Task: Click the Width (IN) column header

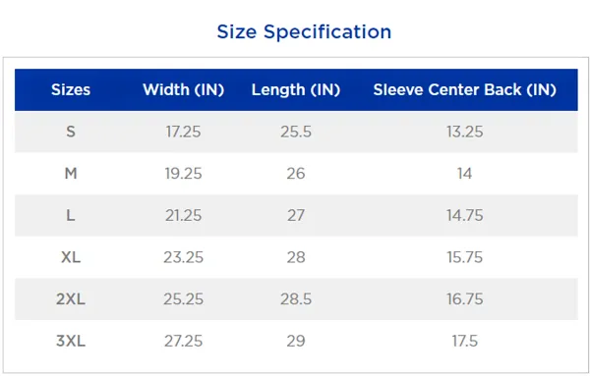Action: [x=183, y=89]
